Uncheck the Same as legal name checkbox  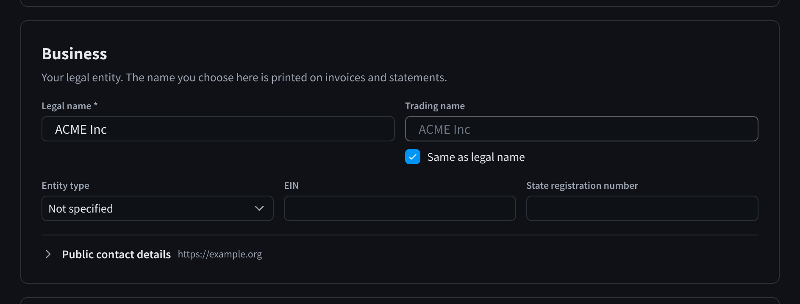413,157
